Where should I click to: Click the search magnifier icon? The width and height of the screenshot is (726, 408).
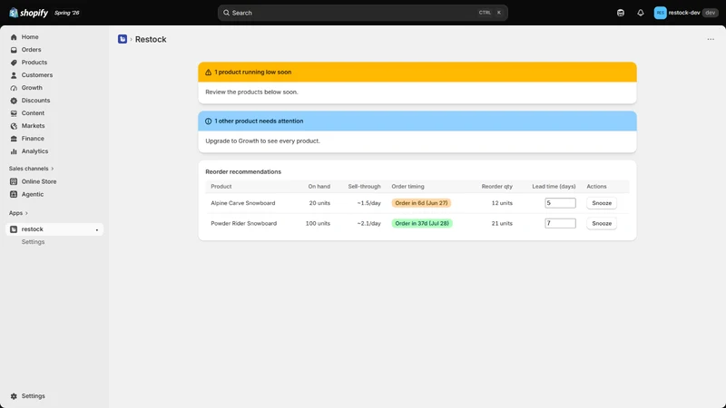(x=226, y=13)
